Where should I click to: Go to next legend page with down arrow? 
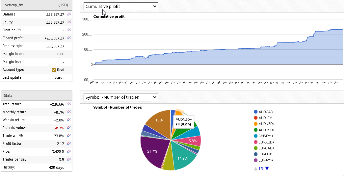(267, 168)
